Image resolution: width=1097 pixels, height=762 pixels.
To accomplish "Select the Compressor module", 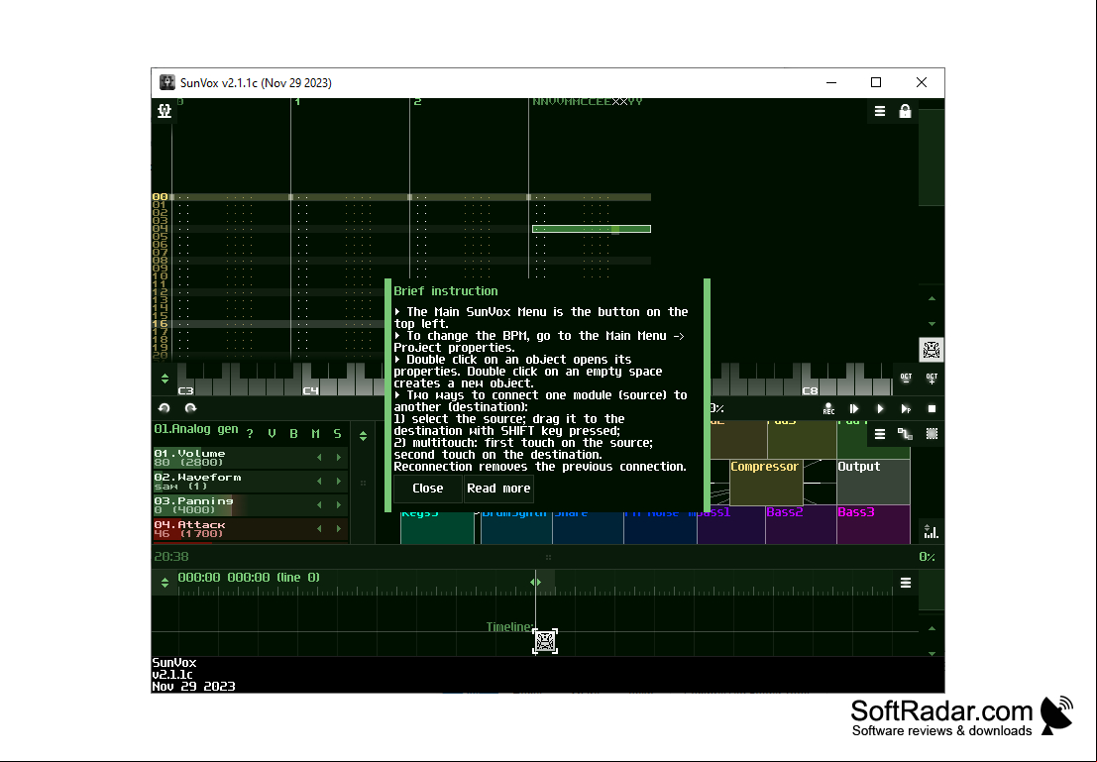I will tap(765, 483).
